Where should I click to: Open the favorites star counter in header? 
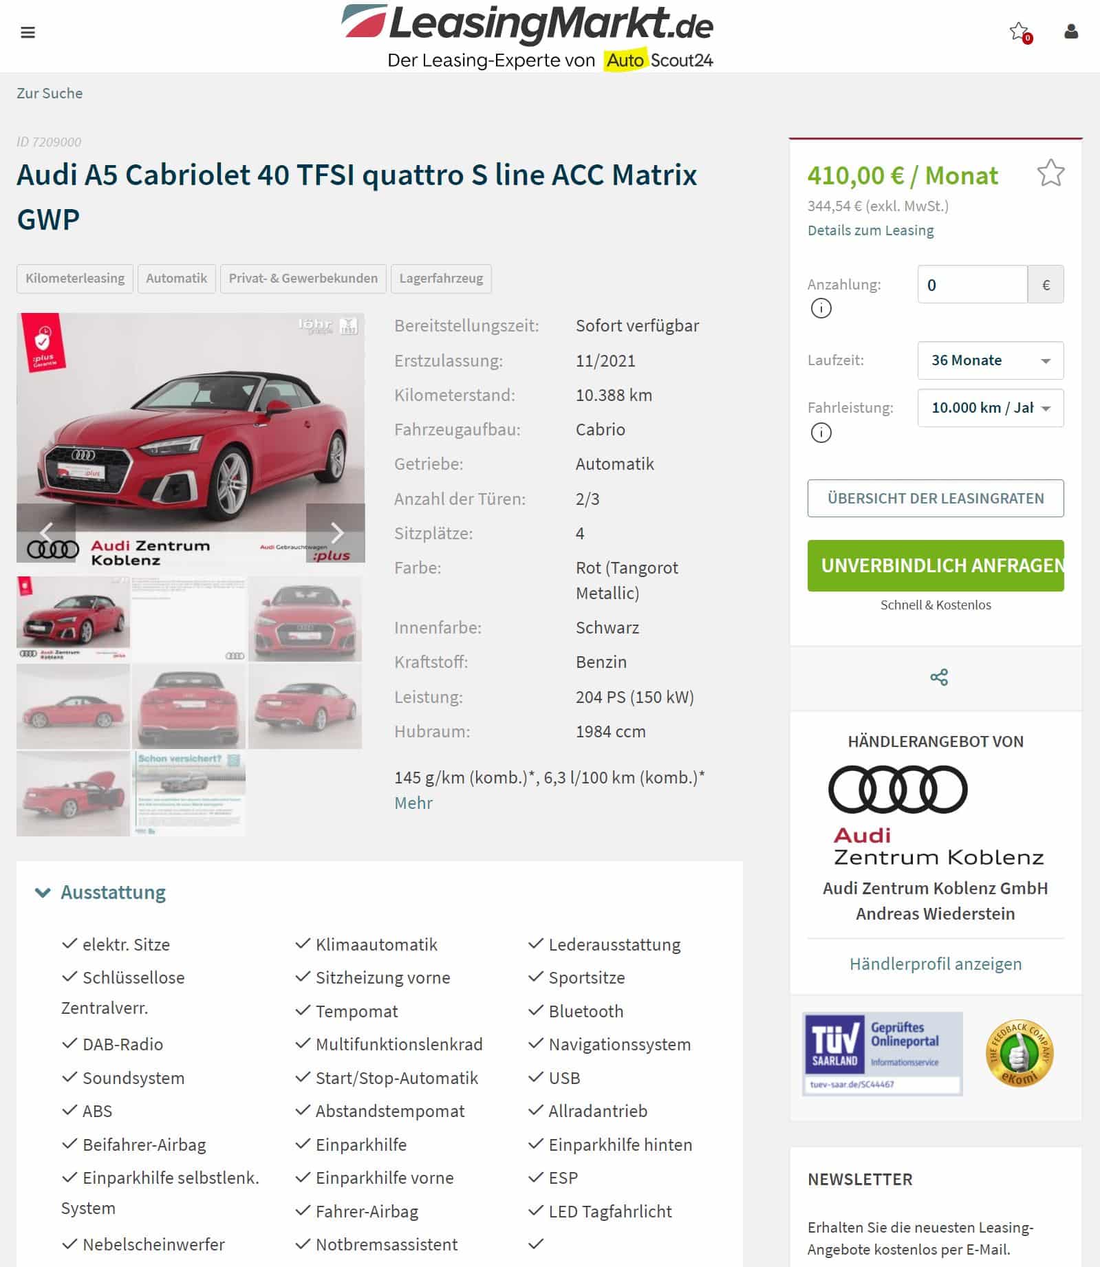(x=1020, y=32)
